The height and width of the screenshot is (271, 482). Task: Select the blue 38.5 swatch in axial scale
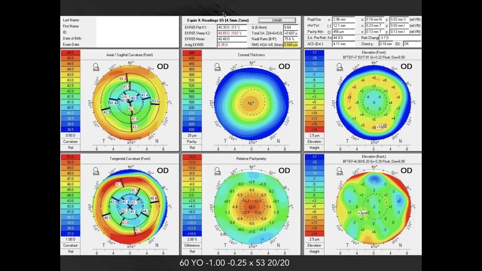pyautogui.click(x=70, y=129)
